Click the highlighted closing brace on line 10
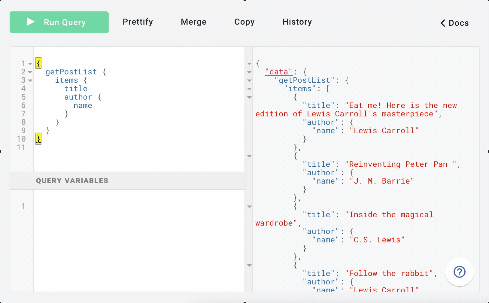The width and height of the screenshot is (489, 303). pyautogui.click(x=38, y=139)
